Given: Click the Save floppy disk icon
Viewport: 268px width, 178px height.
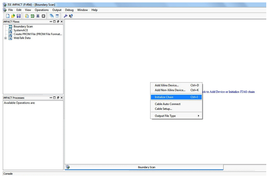Looking at the screenshot, I should 19,16.
